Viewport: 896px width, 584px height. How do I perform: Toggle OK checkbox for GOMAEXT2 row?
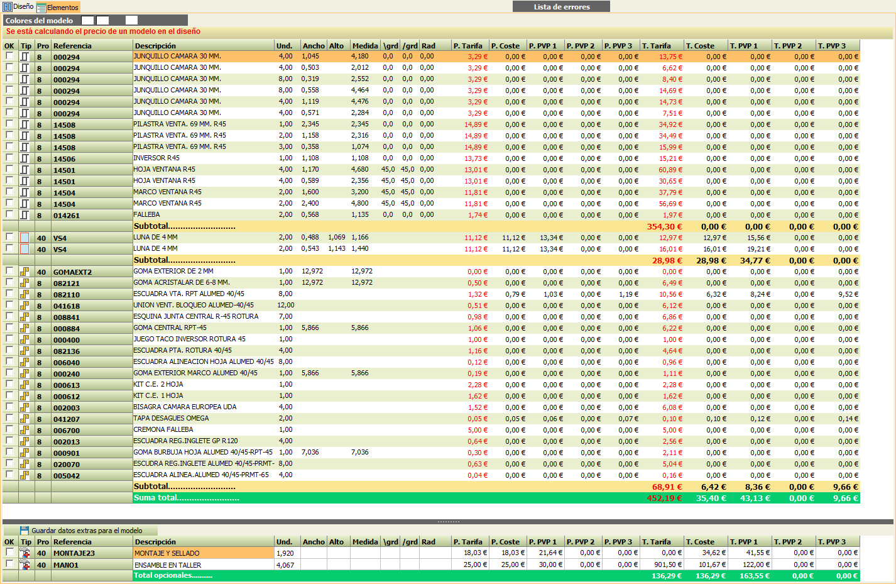tap(9, 271)
